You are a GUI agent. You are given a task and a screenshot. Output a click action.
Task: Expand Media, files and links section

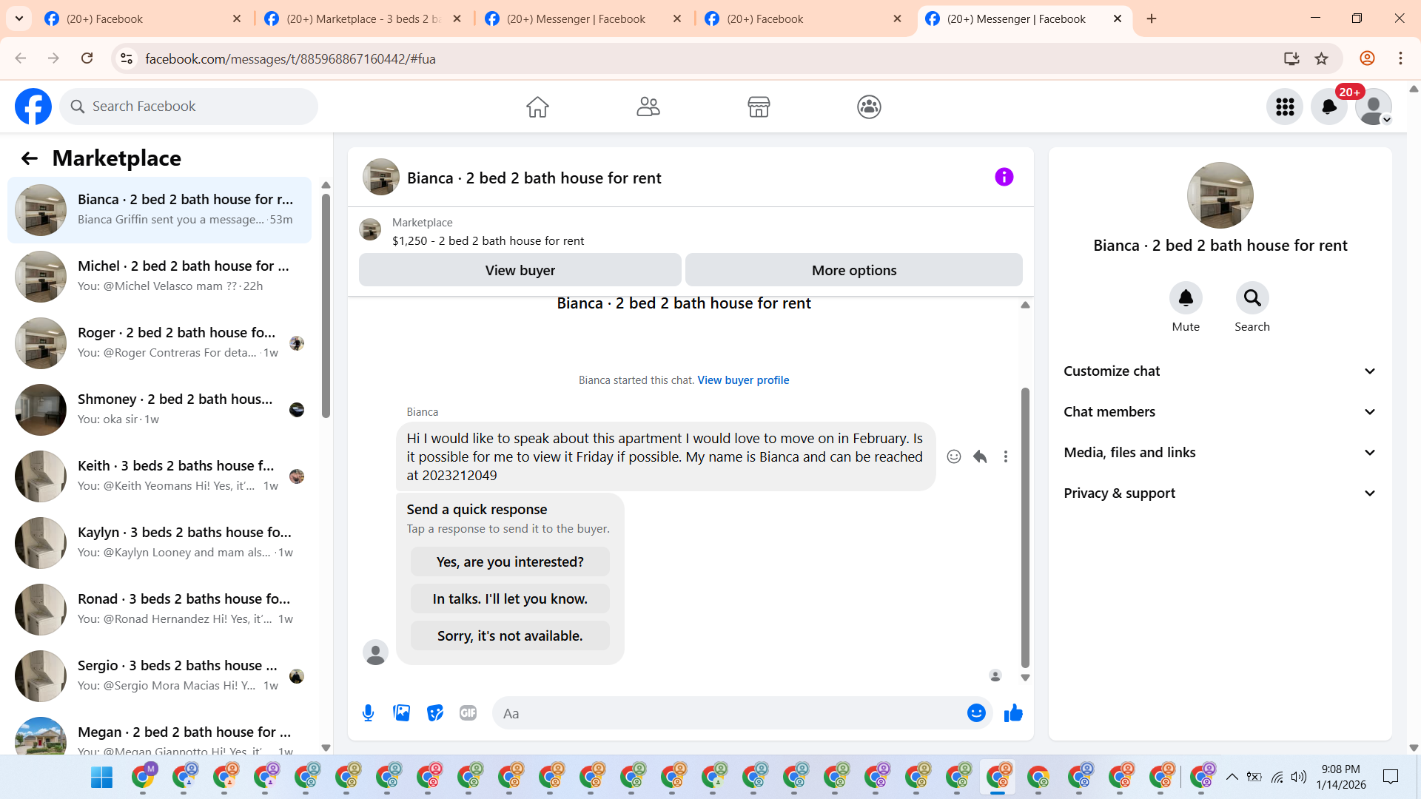[x=1220, y=453]
